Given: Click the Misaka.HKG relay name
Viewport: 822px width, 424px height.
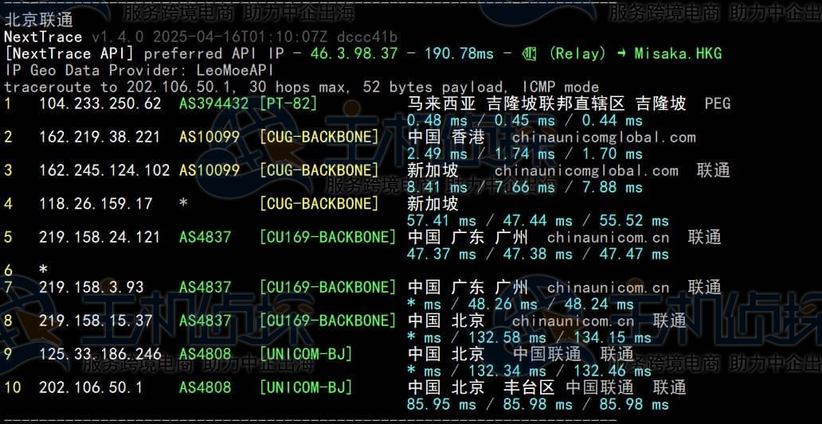Looking at the screenshot, I should coord(678,53).
